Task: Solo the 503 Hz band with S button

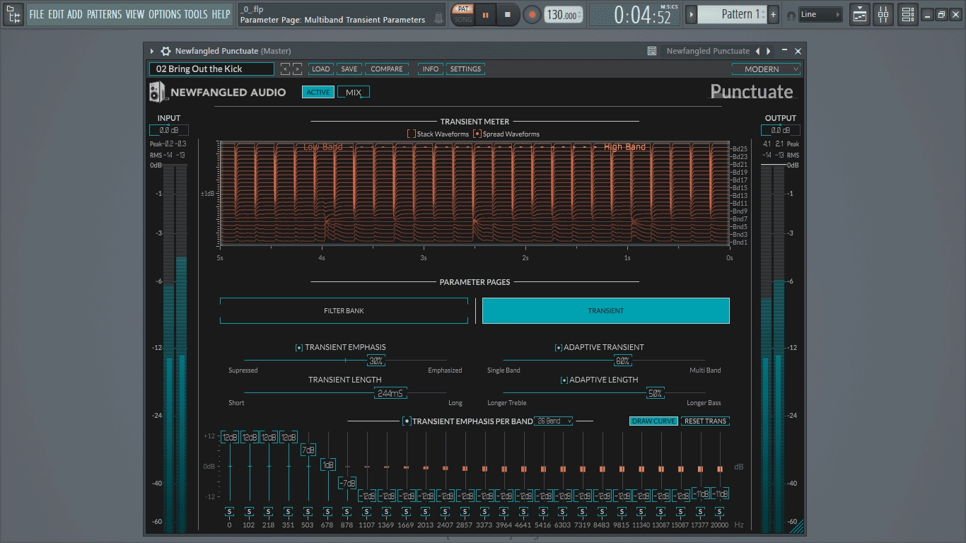Action: click(308, 512)
